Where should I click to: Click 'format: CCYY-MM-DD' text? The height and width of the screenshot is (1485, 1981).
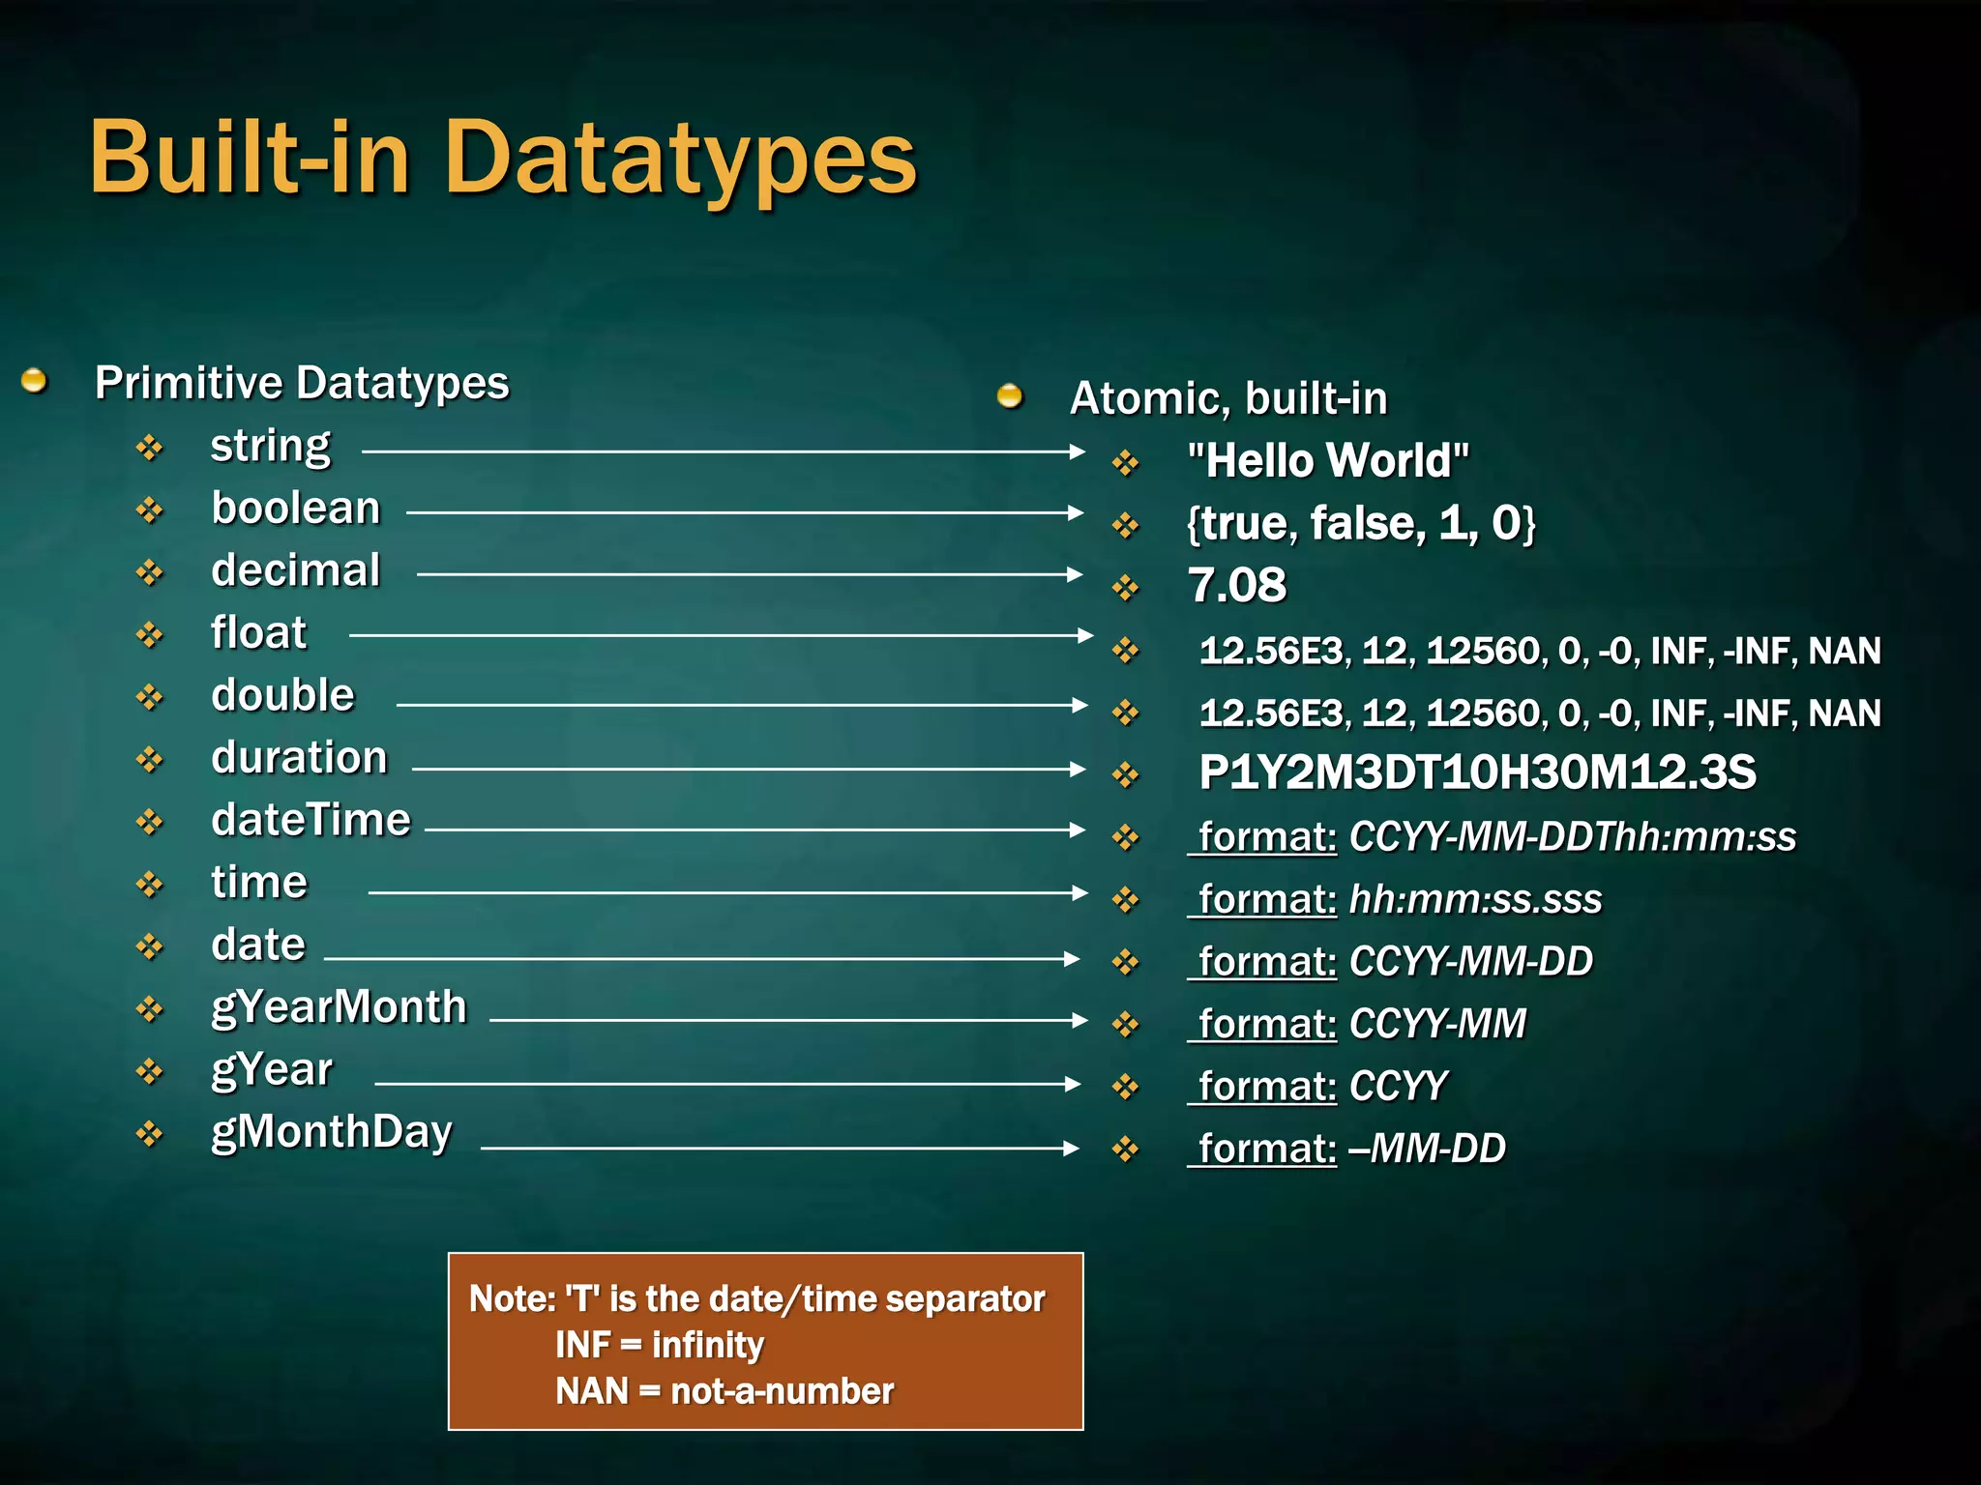click(1390, 962)
